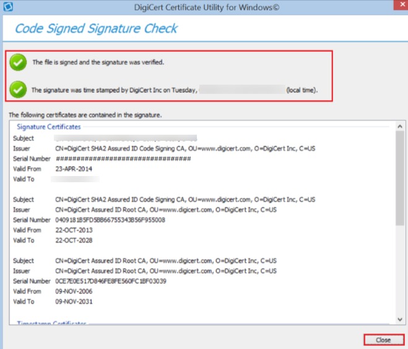Click the first certificate's Issuer value 'DigiCert SHA2 Assured ID Code Signing CA'
Viewport: 408px width, 349px height.
click(x=185, y=148)
